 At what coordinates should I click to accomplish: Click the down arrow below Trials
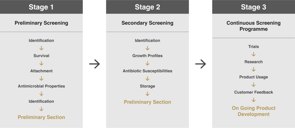[x=253, y=54]
